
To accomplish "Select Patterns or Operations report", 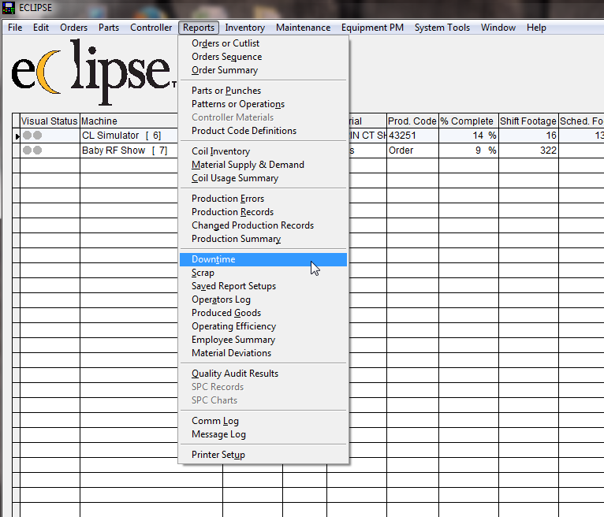I will tap(263, 104).
